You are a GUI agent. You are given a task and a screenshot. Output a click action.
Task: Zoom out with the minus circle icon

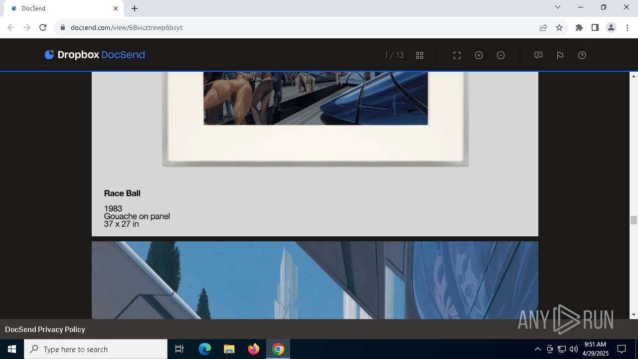pos(501,55)
